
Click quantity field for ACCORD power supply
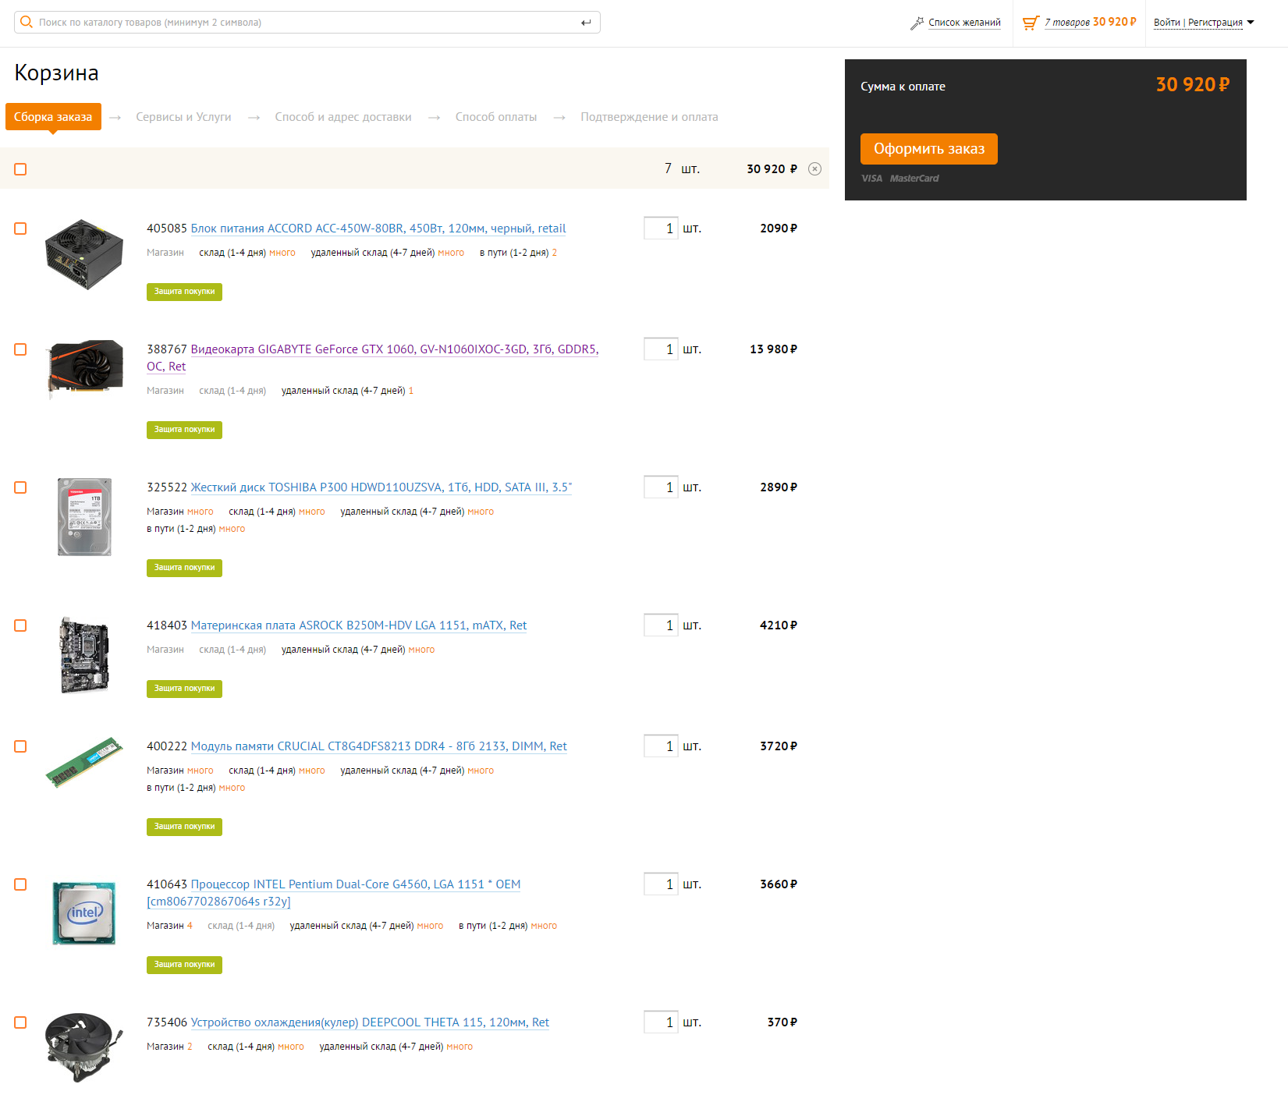(661, 229)
